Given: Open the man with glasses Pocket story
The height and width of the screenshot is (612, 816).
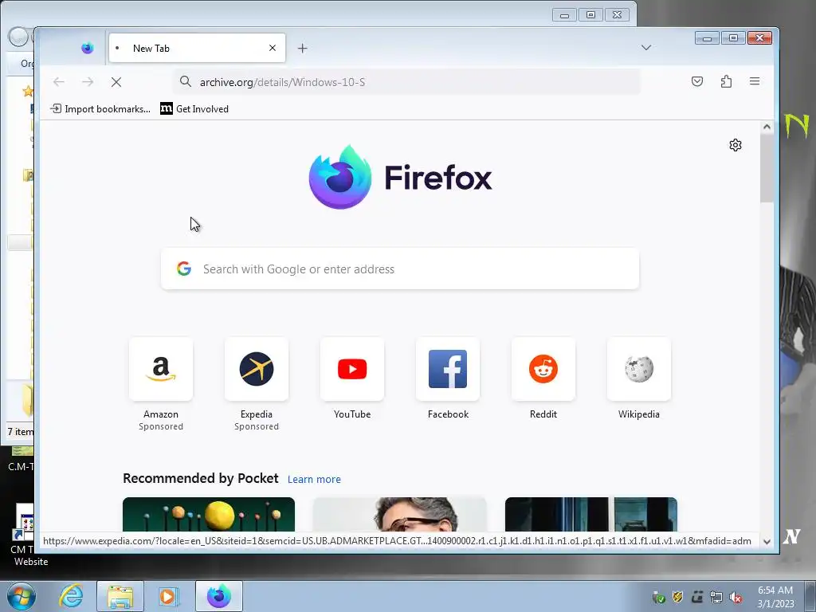Looking at the screenshot, I should pyautogui.click(x=400, y=514).
